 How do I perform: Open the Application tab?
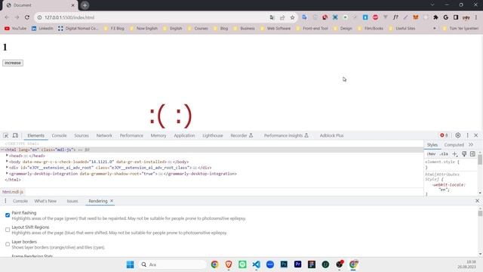coord(184,135)
